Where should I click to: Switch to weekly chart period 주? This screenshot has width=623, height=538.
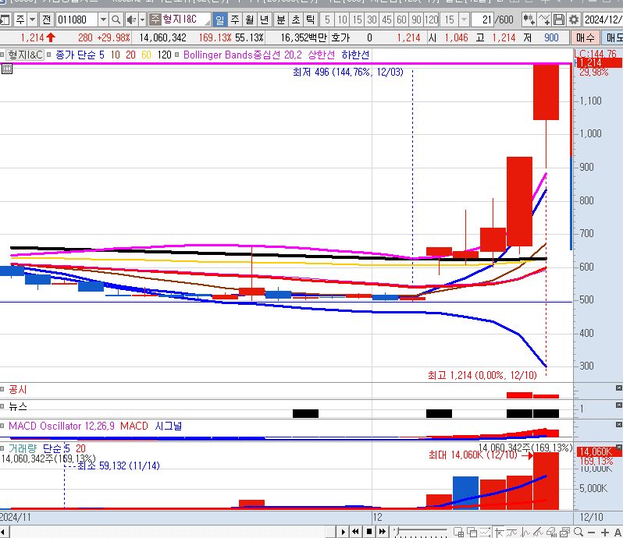234,19
